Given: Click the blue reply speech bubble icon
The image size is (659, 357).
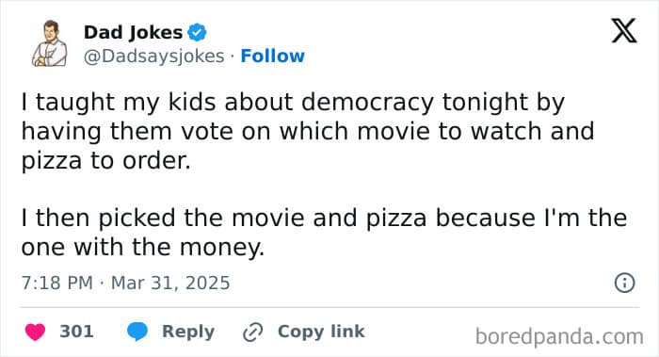Looking at the screenshot, I should point(137,332).
